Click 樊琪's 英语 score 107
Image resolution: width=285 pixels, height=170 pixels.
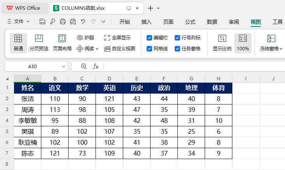click(x=110, y=131)
